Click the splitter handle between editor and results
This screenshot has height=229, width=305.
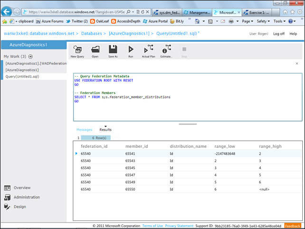coord(188,124)
